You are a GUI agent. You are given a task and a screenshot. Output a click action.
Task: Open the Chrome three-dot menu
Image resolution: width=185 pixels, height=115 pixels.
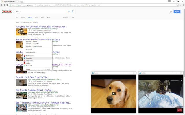(182, 5)
